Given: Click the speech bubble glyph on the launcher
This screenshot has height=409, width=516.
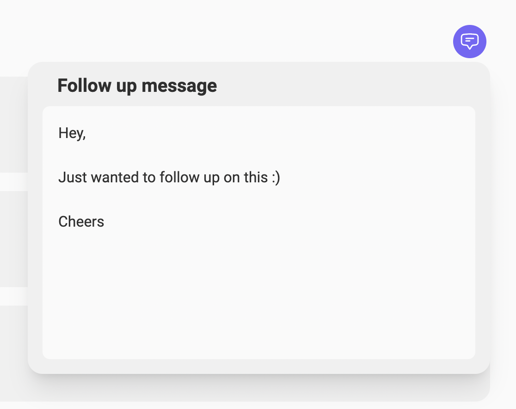Looking at the screenshot, I should point(469,41).
